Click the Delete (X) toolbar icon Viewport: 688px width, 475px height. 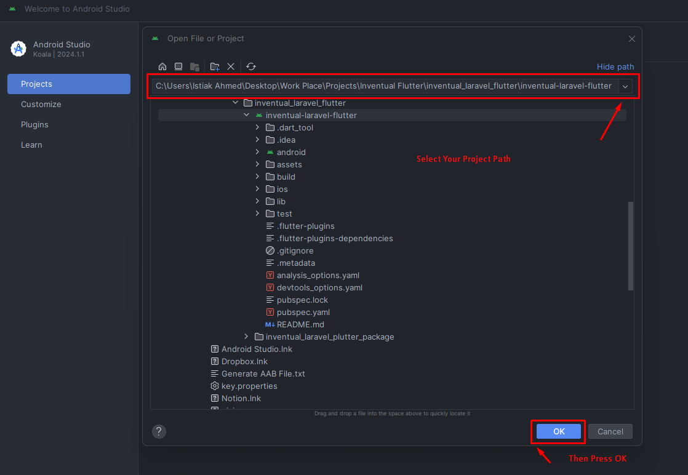(x=231, y=66)
